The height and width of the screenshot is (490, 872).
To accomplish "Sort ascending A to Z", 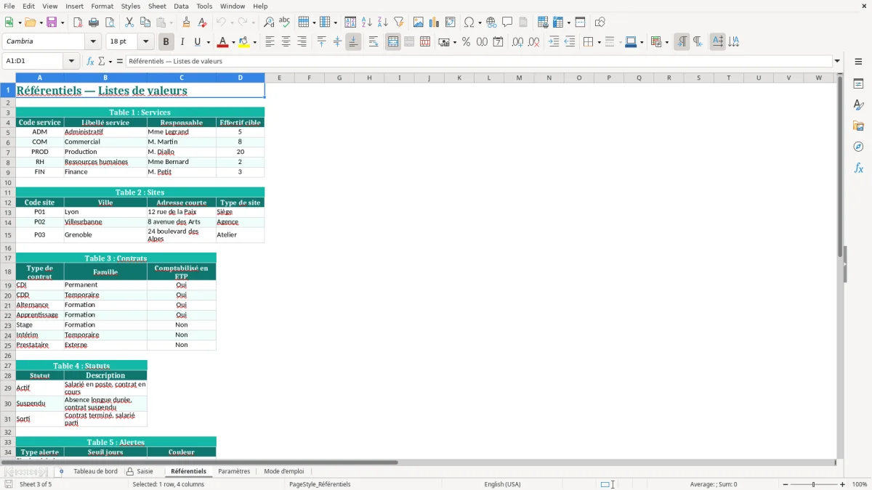I will pyautogui.click(x=367, y=23).
